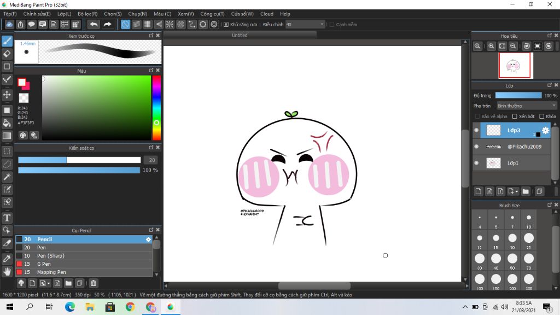Image resolution: width=560 pixels, height=315 pixels.
Task: Adjust the layer Độ trong opacity slider
Action: (518, 95)
